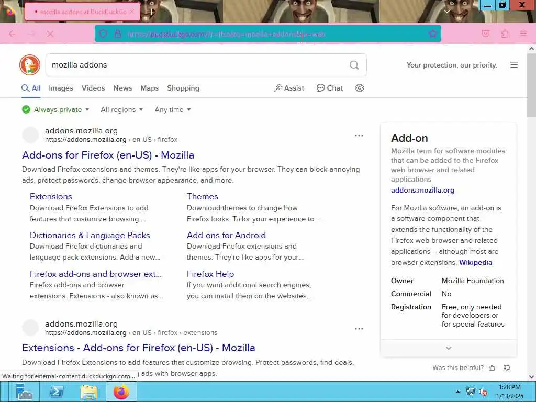Switch to the Videos tab
536x402 pixels.
tap(93, 88)
